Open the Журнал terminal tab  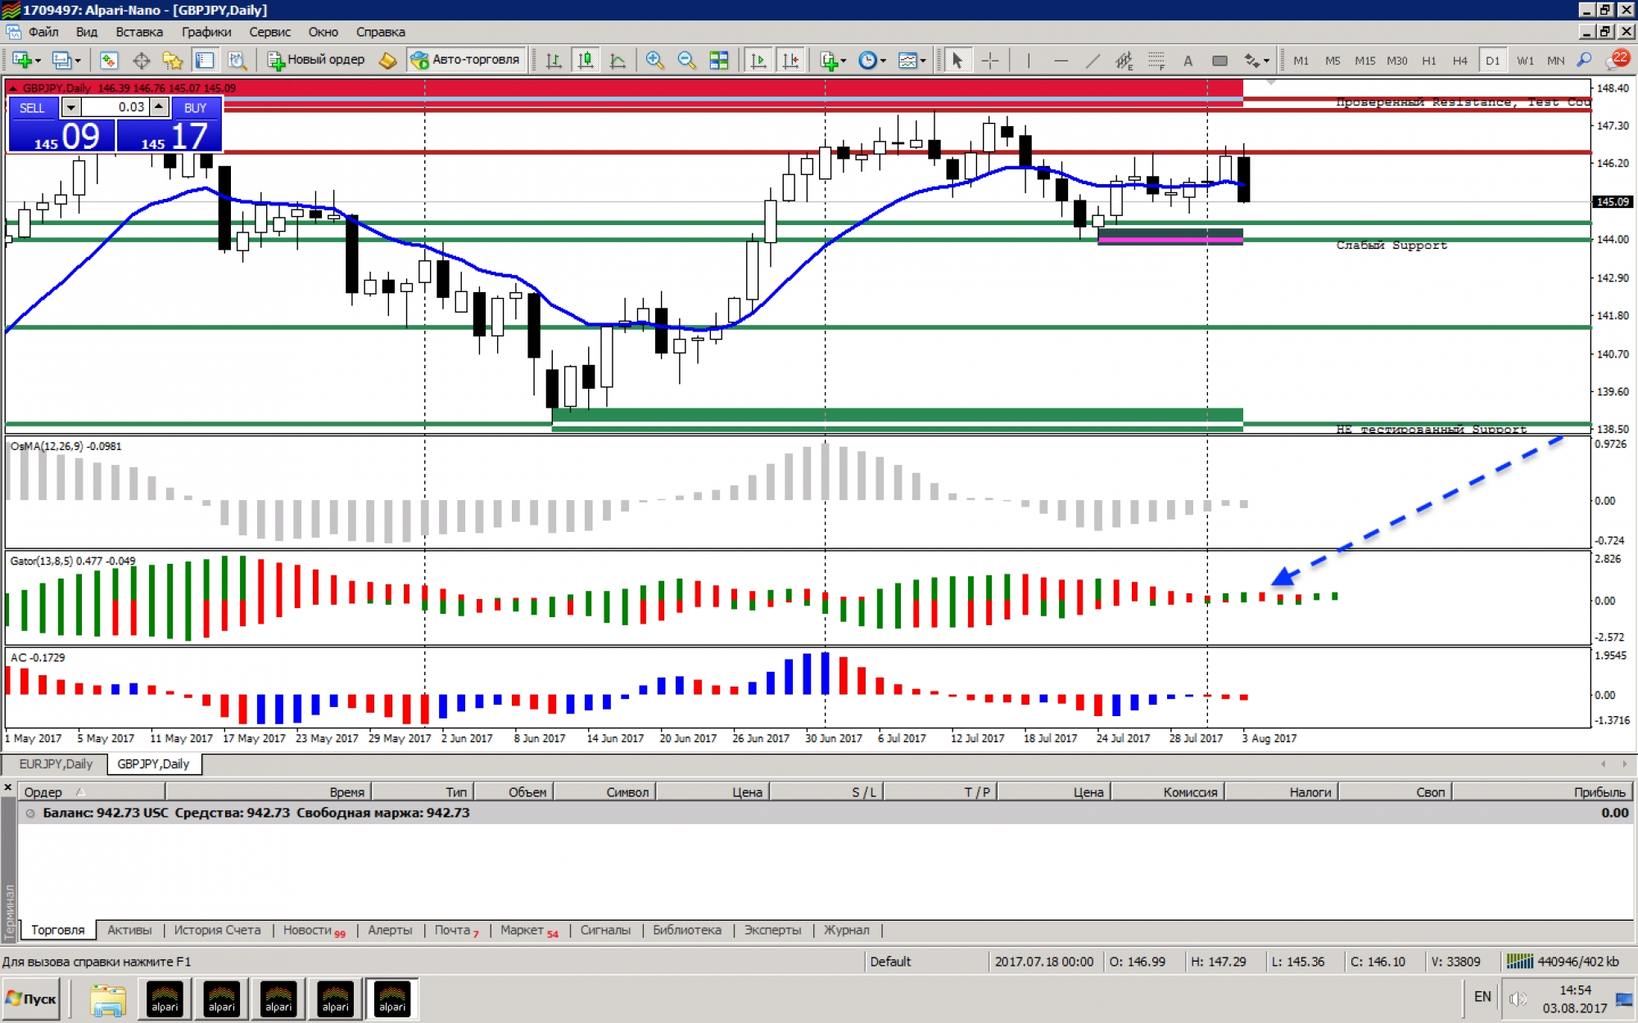coord(846,930)
